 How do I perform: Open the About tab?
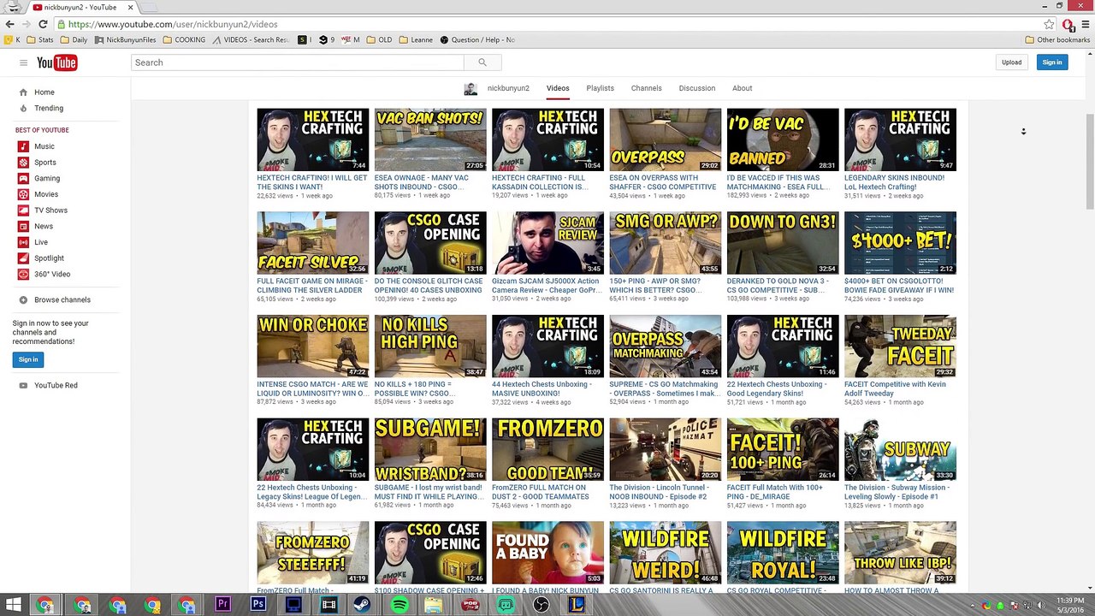[x=742, y=88]
